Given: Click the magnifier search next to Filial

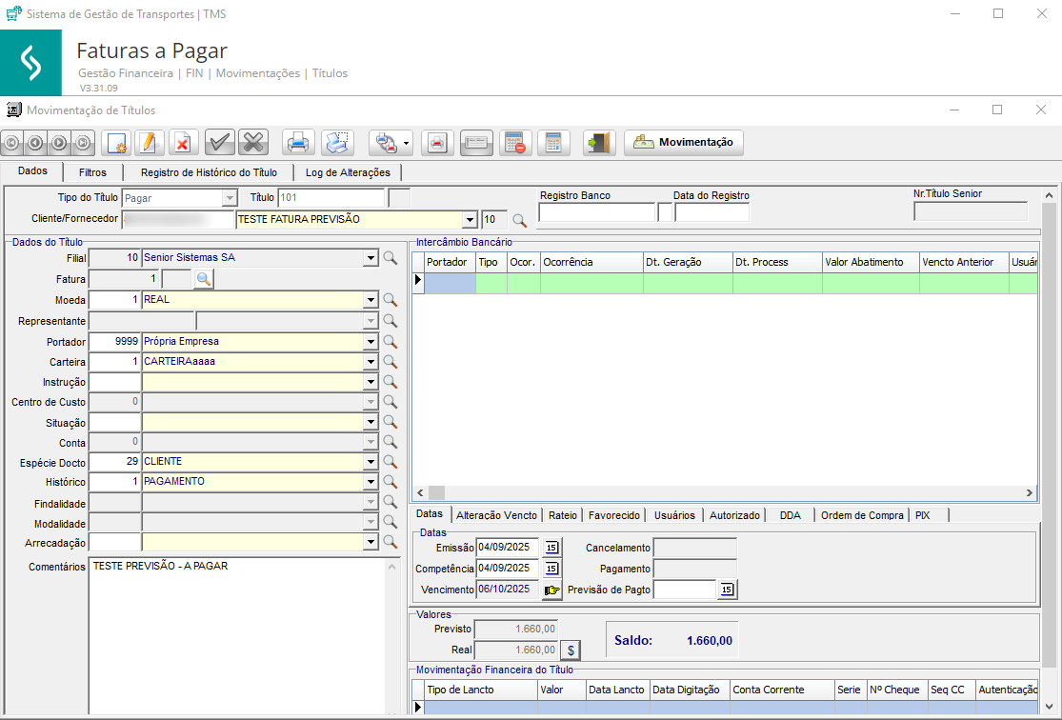Looking at the screenshot, I should (390, 258).
